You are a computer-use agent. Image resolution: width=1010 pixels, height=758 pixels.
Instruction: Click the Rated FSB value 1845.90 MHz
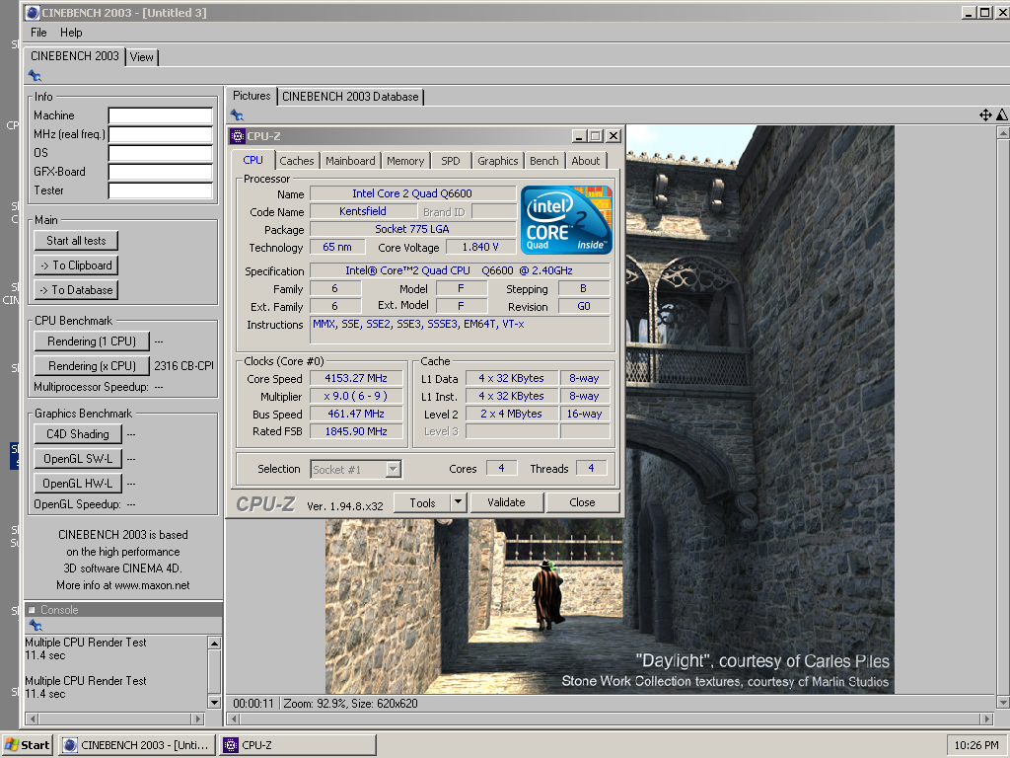356,431
